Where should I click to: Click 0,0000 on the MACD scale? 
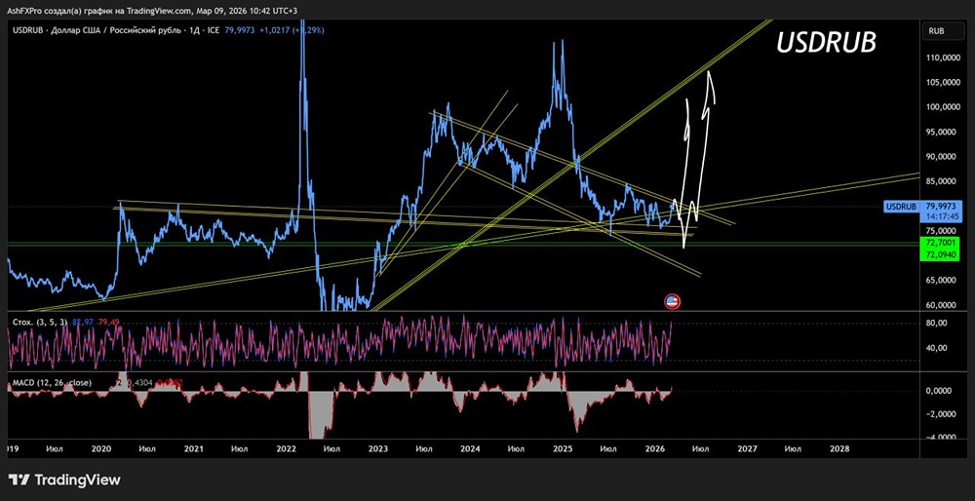[939, 391]
